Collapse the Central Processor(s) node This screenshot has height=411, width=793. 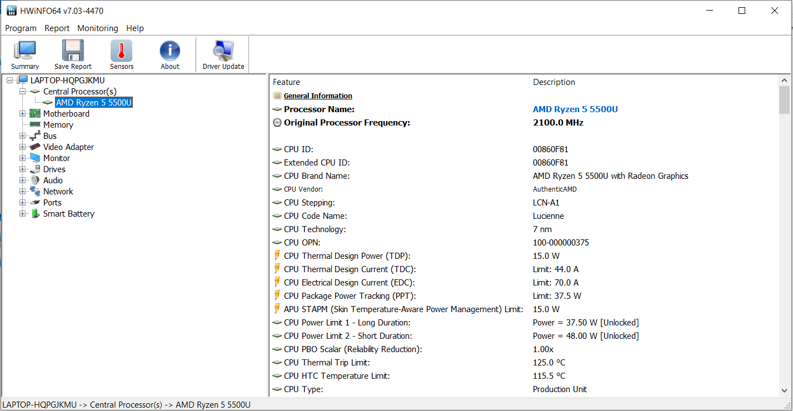coord(23,92)
